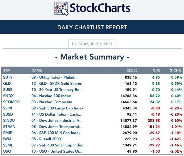This screenshot has height=156, width=184.
Task: Open the $COMPQ symbol link
Action: (x=11, y=102)
